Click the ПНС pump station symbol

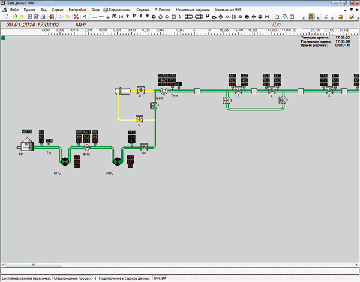pyautogui.click(x=65, y=161)
